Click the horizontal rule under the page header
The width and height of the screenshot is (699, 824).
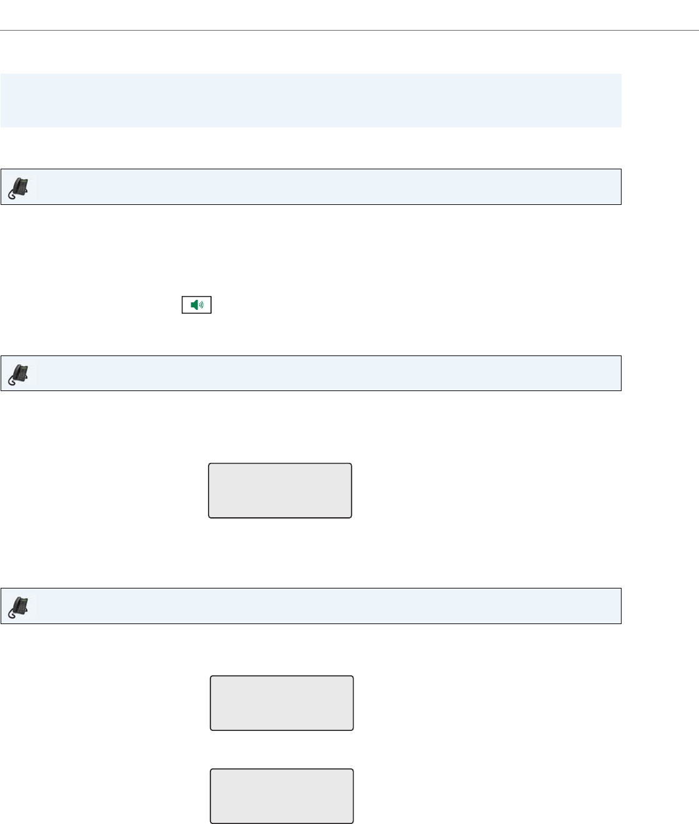pos(349,30)
